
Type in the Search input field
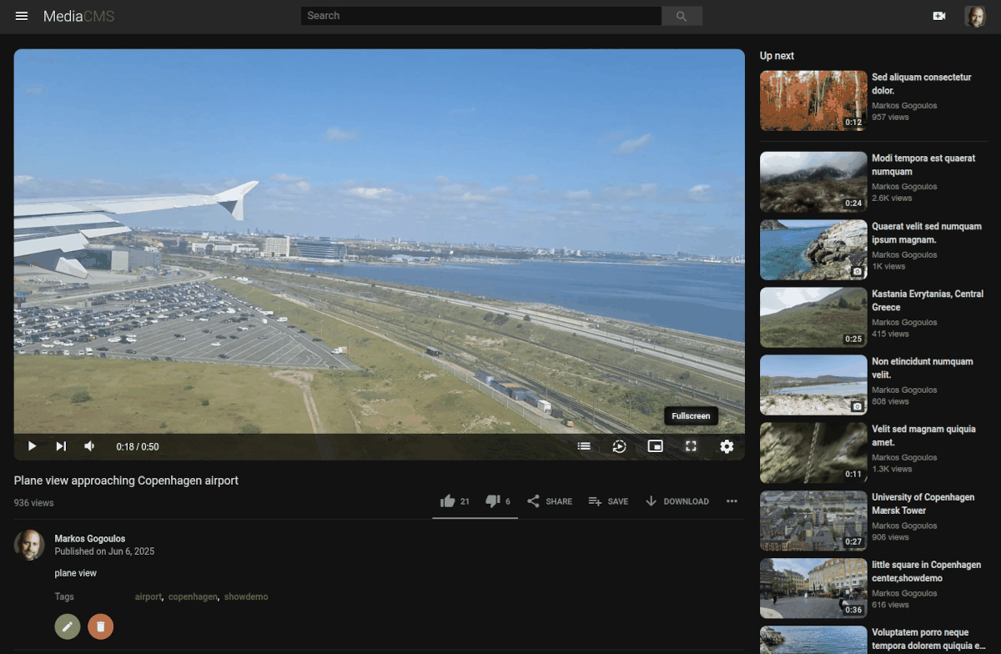tap(481, 16)
